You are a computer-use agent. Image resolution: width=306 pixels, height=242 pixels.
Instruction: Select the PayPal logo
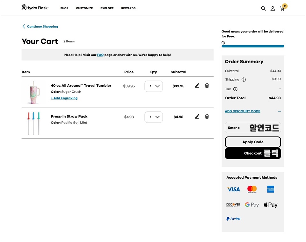[233, 219]
